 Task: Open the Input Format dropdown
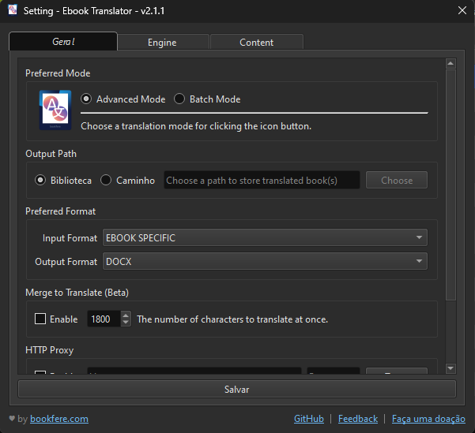click(265, 237)
